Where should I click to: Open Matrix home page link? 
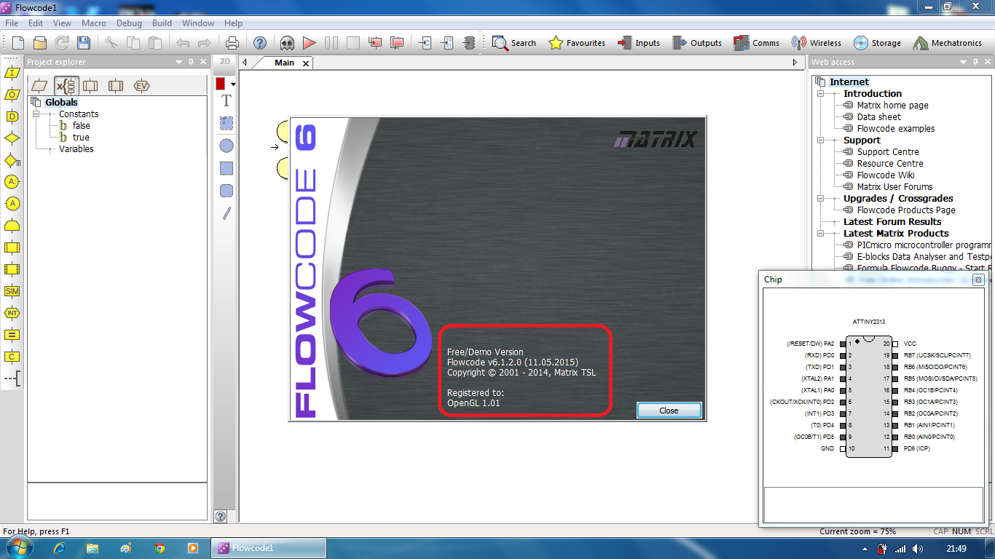pyautogui.click(x=892, y=106)
